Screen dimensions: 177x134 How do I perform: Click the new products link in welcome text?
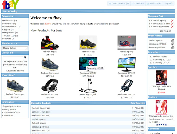[86, 24]
